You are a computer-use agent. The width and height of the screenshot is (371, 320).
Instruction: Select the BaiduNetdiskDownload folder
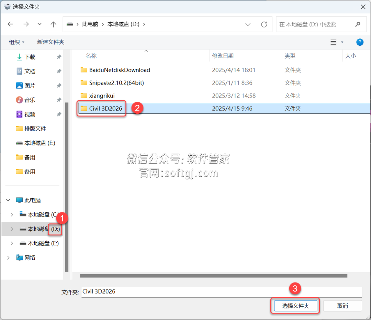click(120, 70)
